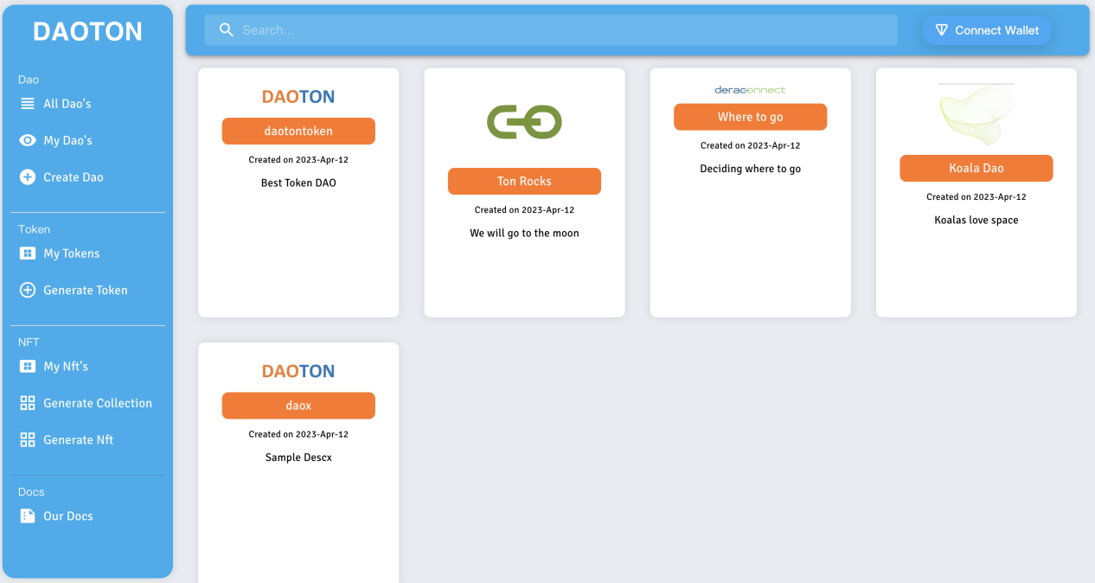Click the My Nft's sidebar icon
The height and width of the screenshot is (583, 1095).
(x=28, y=367)
